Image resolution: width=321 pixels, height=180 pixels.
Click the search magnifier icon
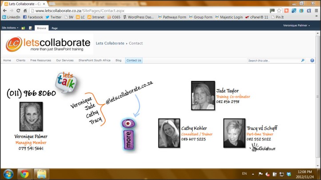[303, 61]
